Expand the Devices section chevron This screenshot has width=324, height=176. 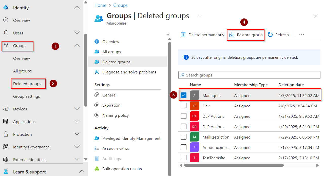pyautogui.click(x=77, y=109)
